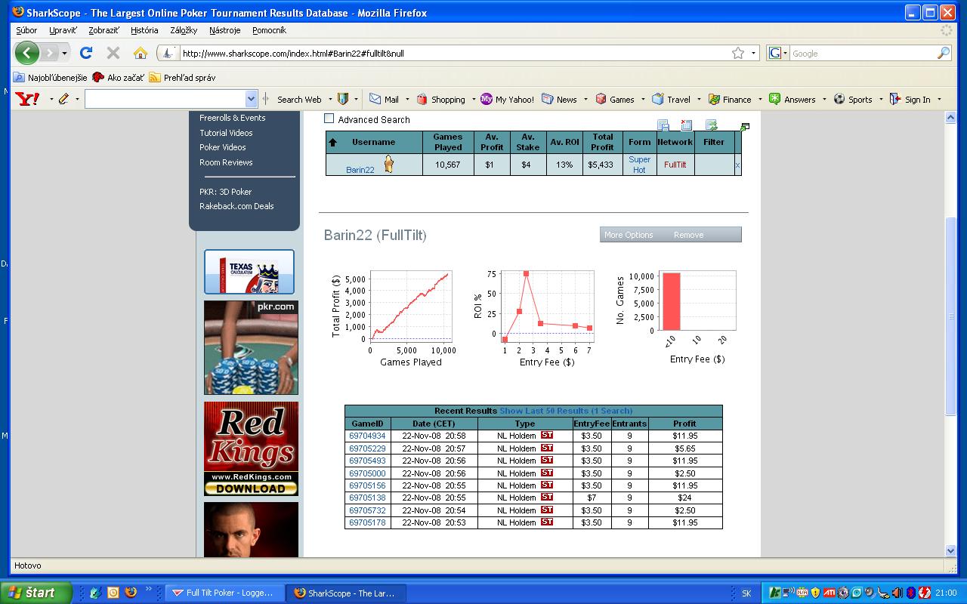
Task: Stop loading with the X toolbar icon
Action: pyautogui.click(x=113, y=53)
